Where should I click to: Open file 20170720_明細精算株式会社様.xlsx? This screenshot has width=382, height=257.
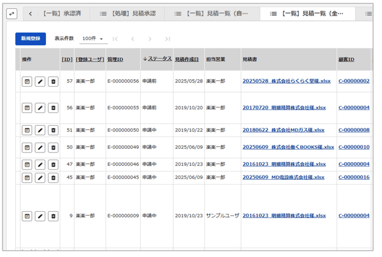pyautogui.click(x=284, y=107)
